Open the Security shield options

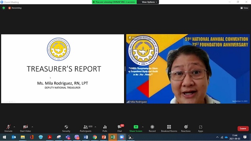[66, 128]
